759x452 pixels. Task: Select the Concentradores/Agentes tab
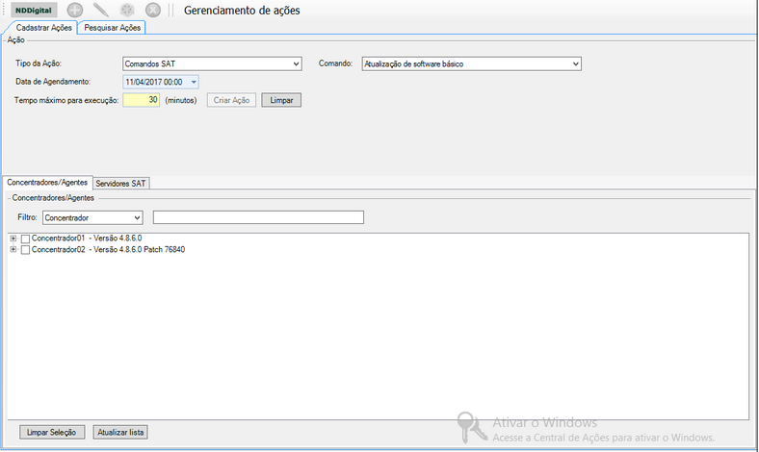47,183
